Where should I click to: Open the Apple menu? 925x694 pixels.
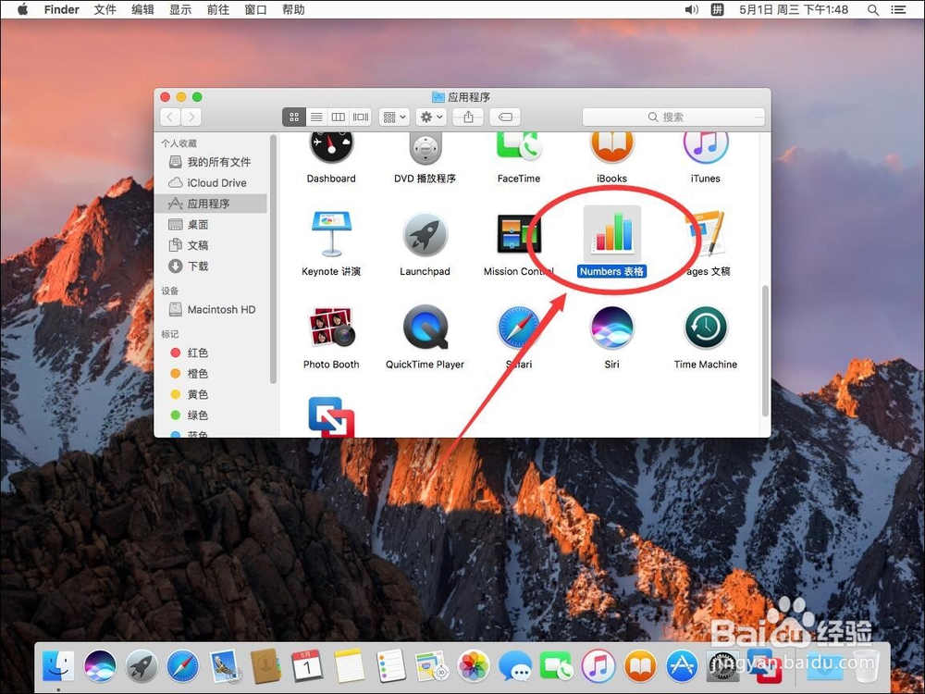pyautogui.click(x=22, y=9)
